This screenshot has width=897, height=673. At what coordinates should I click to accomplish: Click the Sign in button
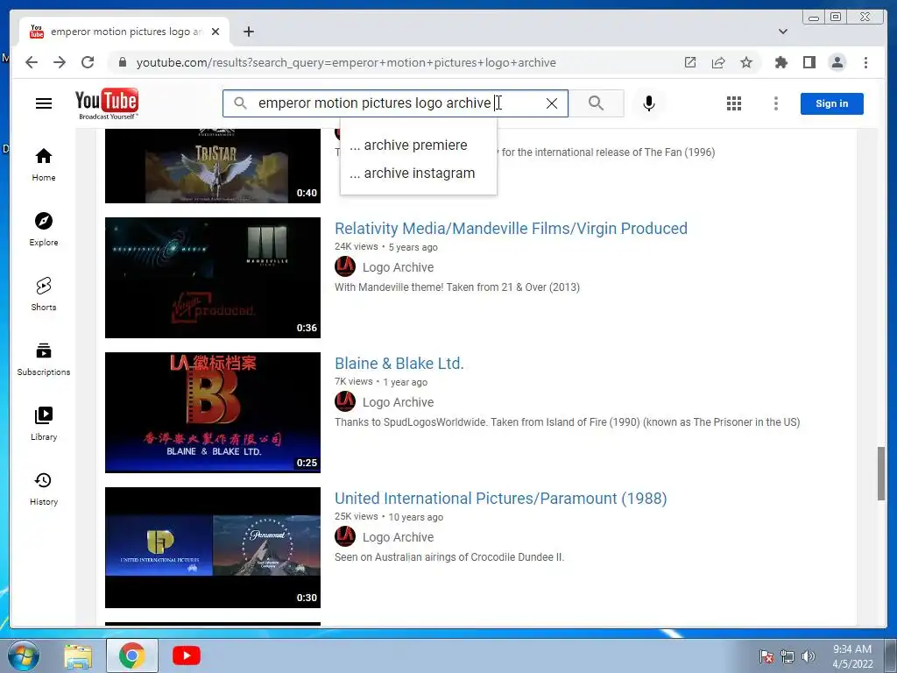831,103
